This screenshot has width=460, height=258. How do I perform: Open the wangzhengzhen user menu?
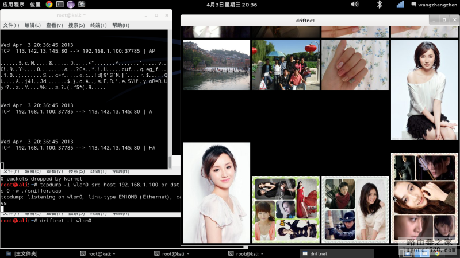[x=434, y=5]
